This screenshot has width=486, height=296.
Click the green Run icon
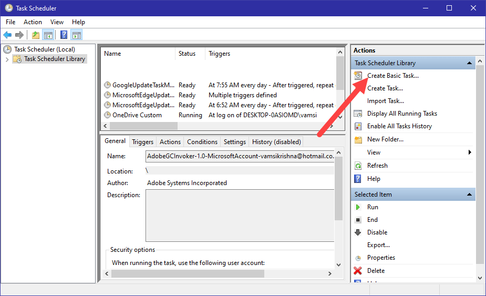358,207
